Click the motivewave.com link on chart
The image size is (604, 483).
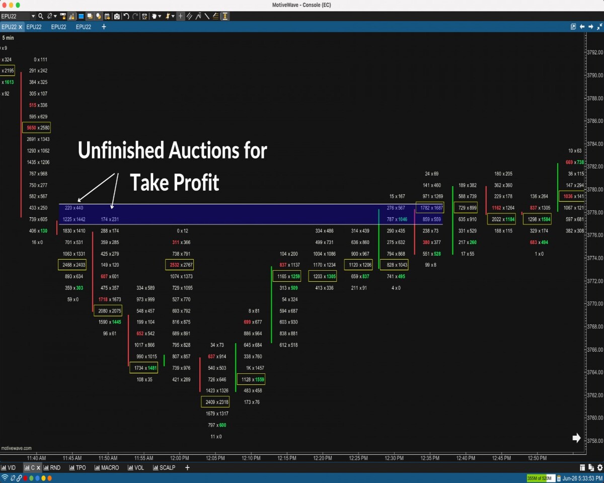coord(16,448)
